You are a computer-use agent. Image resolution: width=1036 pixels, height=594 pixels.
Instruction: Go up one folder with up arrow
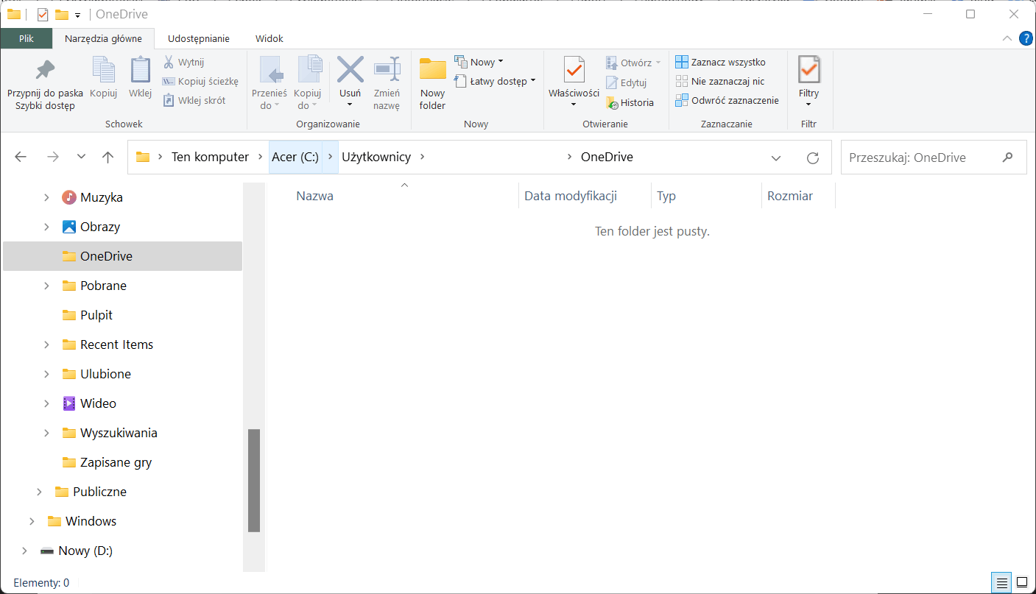[108, 157]
